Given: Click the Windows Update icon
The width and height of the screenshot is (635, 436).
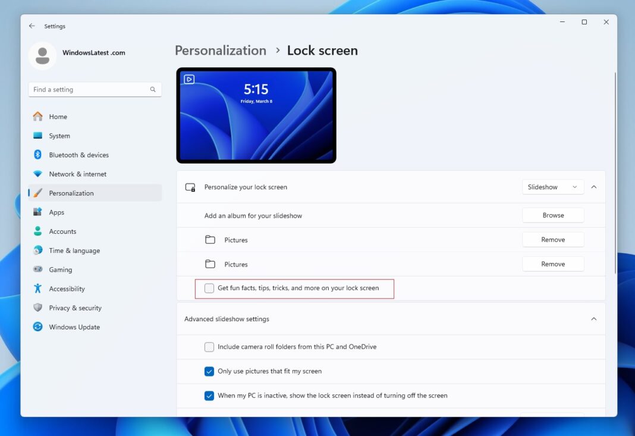Looking at the screenshot, I should click(x=37, y=327).
